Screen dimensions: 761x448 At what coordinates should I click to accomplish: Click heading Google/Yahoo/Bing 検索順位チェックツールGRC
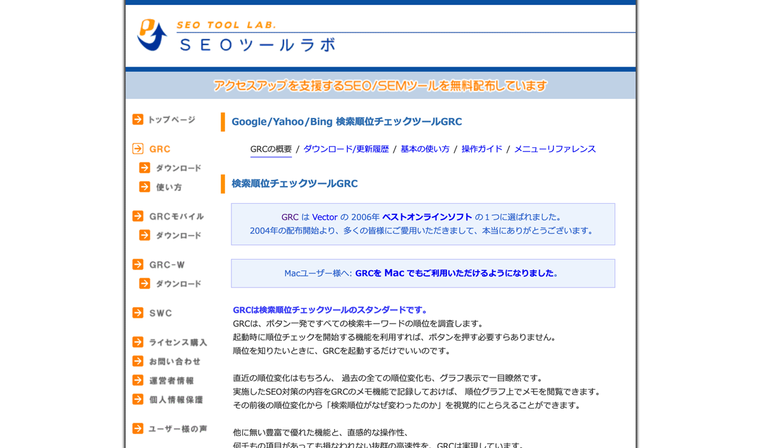coord(347,122)
